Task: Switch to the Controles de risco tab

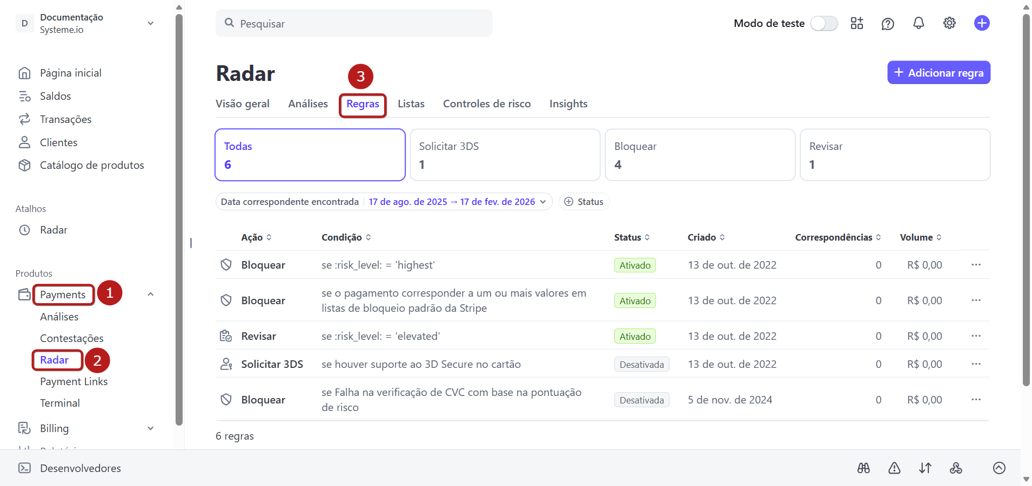Action: click(x=487, y=104)
